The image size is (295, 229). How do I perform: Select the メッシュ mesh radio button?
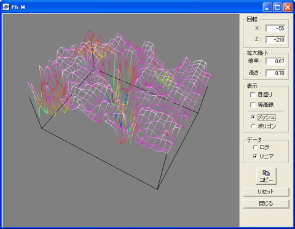(x=253, y=117)
